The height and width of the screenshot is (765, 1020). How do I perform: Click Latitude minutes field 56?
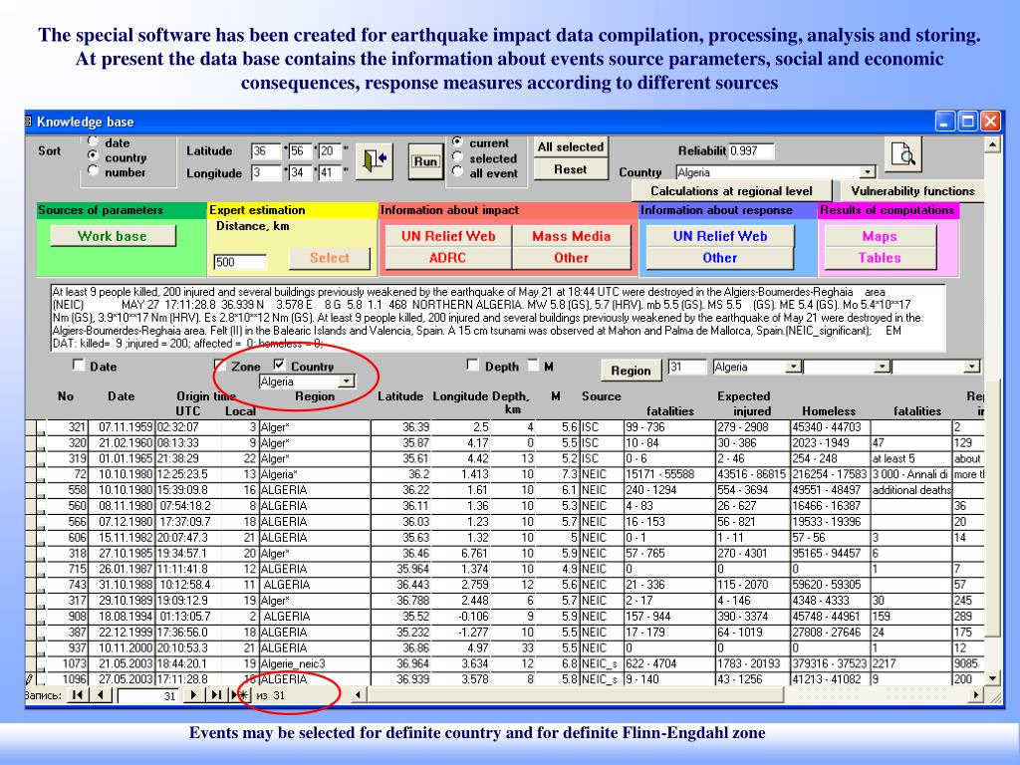click(x=300, y=151)
